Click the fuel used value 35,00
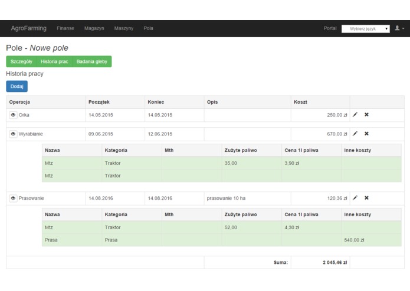Screen dimensions: 410x291 [x=231, y=163]
